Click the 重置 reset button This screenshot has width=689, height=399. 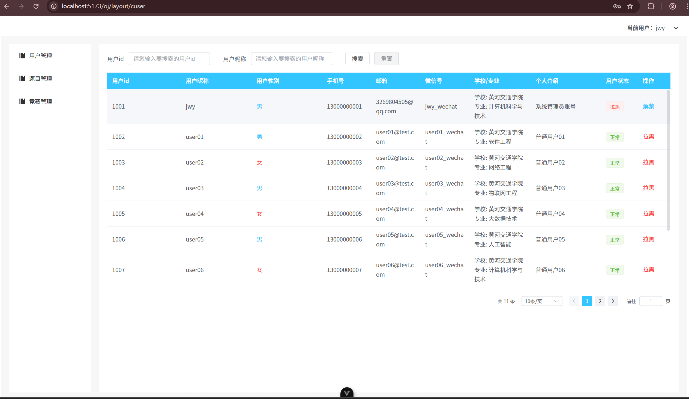386,59
